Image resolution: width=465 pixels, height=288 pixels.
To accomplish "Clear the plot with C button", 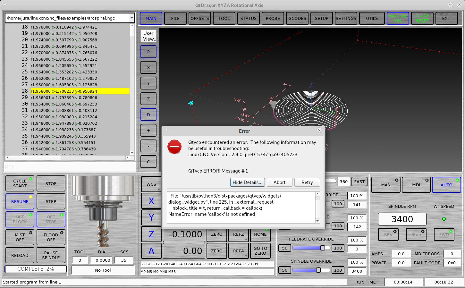I will (x=148, y=162).
